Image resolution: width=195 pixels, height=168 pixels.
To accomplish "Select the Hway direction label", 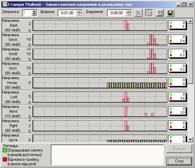I will click(12, 83).
